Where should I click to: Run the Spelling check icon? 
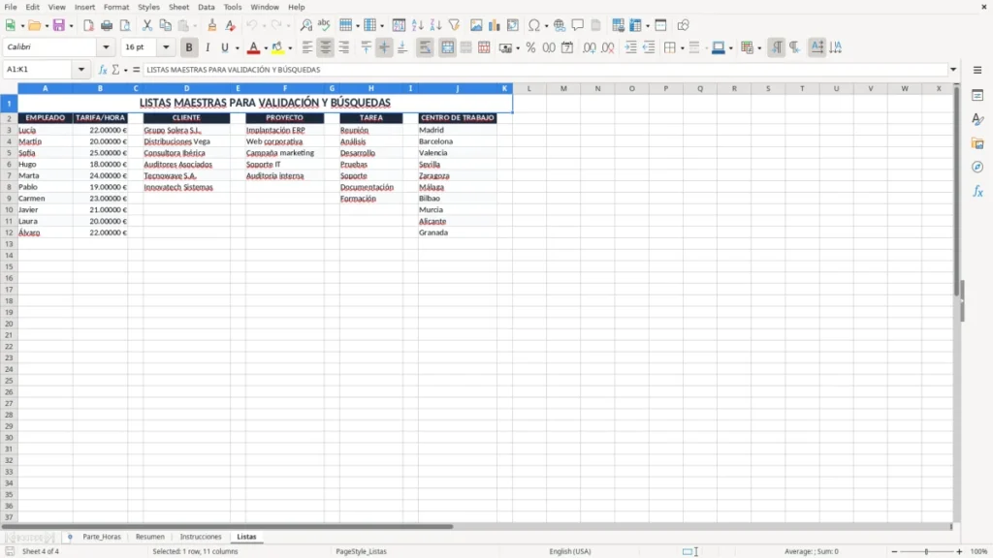[x=324, y=25]
